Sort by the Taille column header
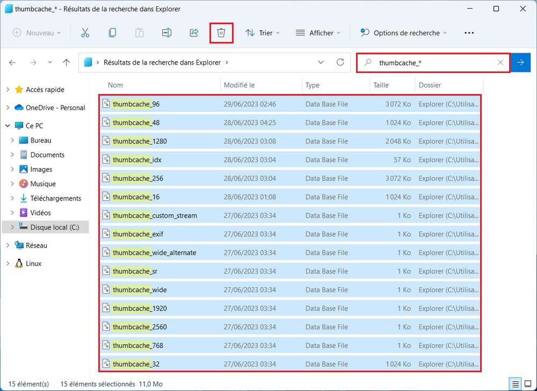Image resolution: width=537 pixels, height=391 pixels. click(381, 85)
